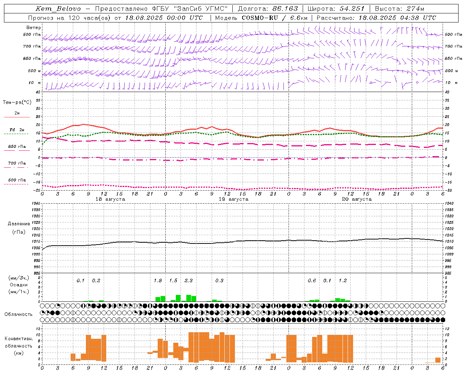Click the "850 гПа" temperature legend entry
This screenshot has height=371, width=464.
tap(17, 147)
